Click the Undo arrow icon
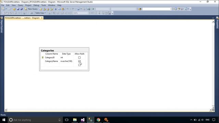The height and width of the screenshot is (123, 219). pyautogui.click(x=67, y=9)
